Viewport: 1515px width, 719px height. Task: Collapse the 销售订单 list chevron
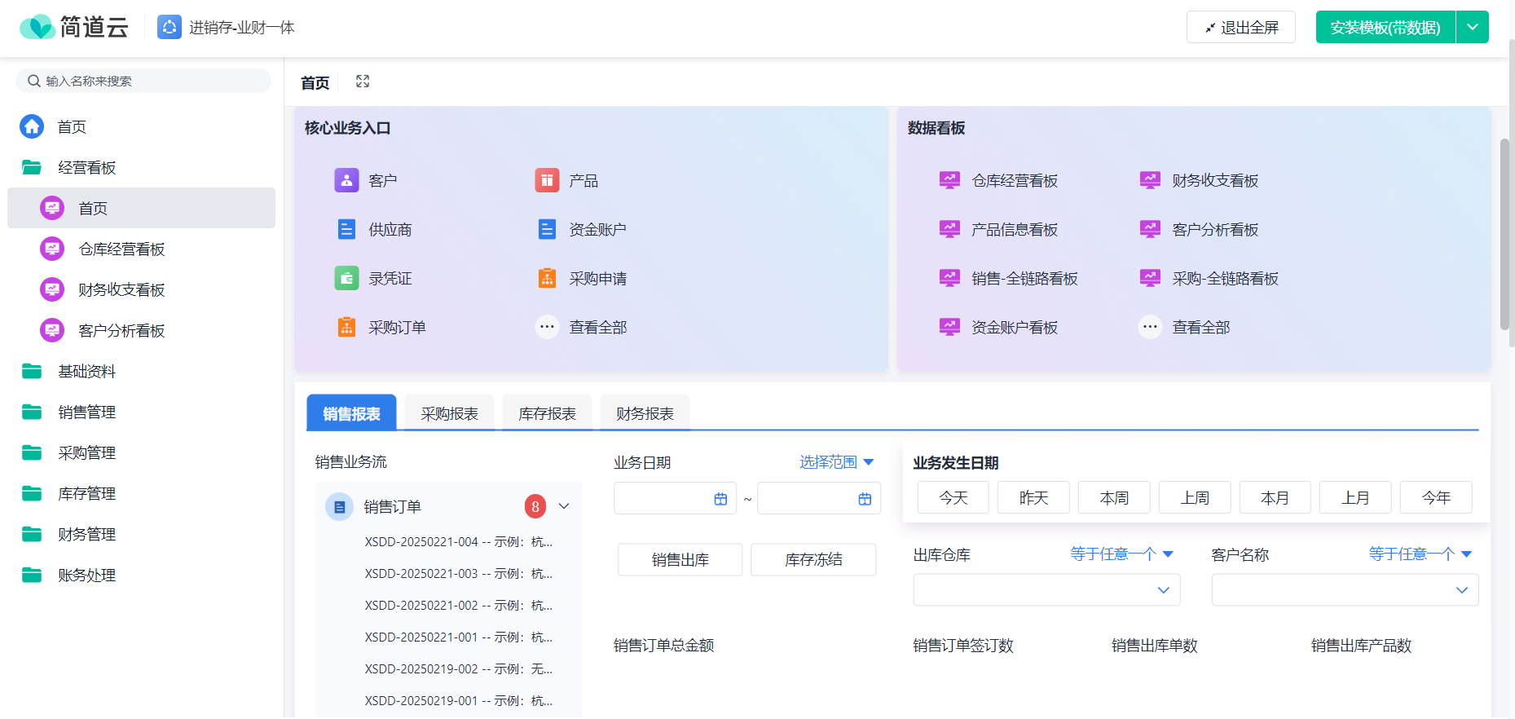pyautogui.click(x=564, y=506)
